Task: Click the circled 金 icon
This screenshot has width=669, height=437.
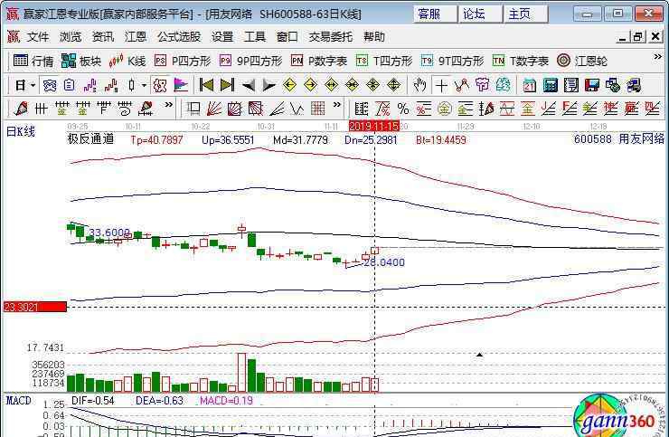Action: [x=445, y=109]
